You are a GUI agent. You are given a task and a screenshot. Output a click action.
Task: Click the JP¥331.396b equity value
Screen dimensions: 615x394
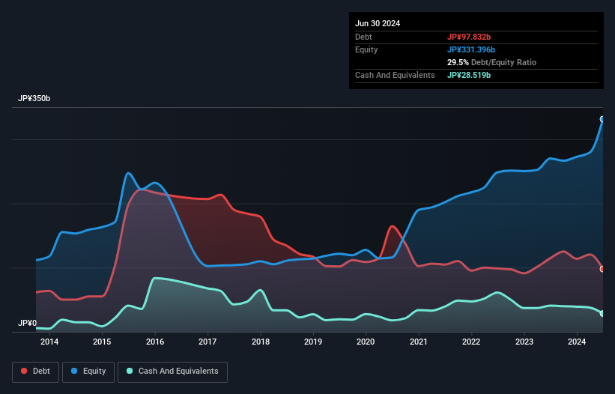[471, 49]
